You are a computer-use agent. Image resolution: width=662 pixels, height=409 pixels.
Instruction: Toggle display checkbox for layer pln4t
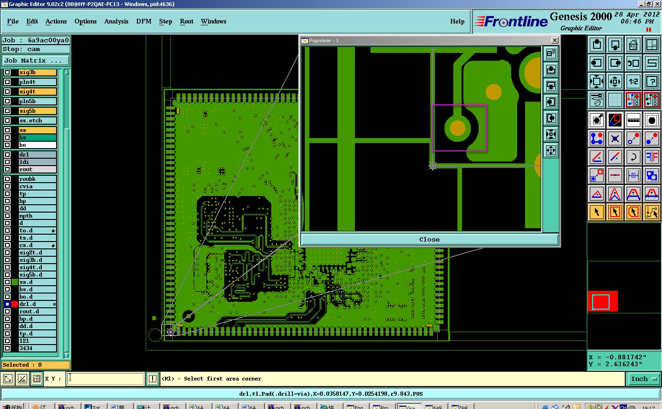coord(7,82)
